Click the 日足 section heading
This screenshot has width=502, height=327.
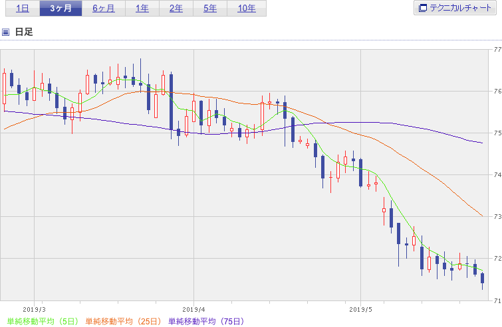[x=24, y=32]
